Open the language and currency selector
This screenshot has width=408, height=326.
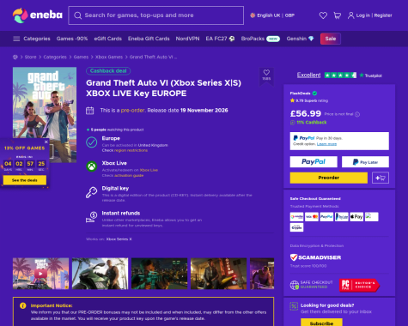pyautogui.click(x=272, y=15)
